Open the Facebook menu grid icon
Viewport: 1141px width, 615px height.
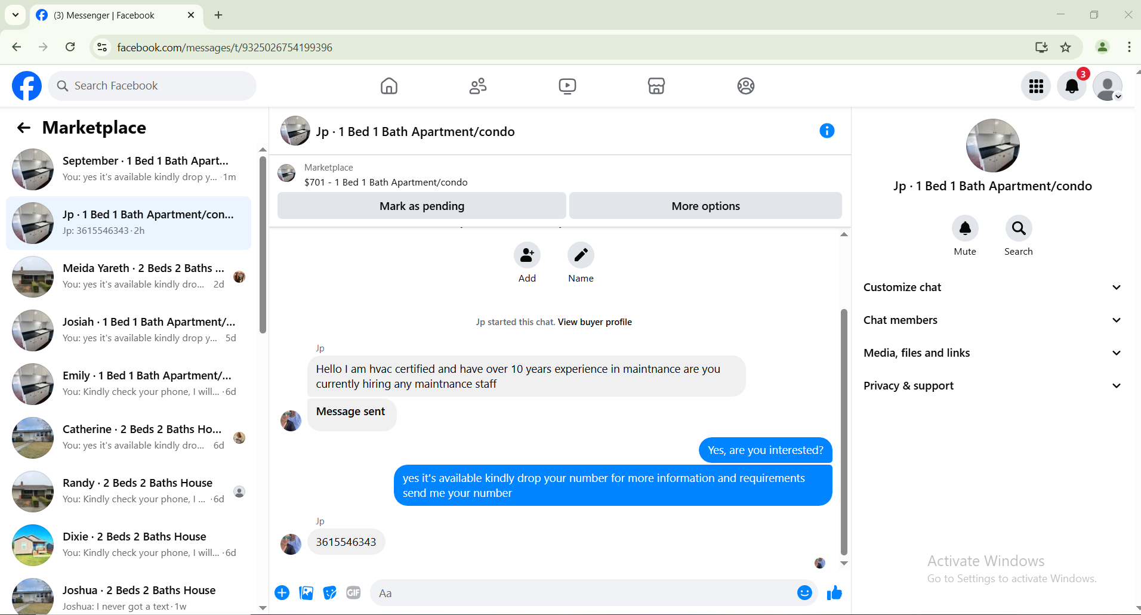coord(1036,86)
